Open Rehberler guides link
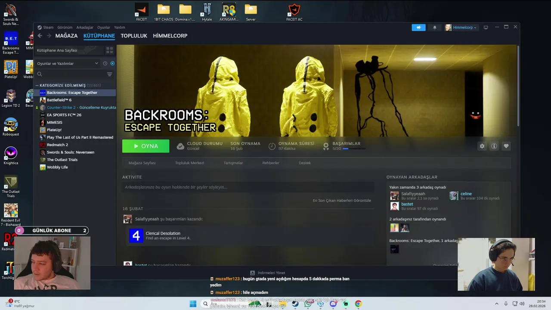The image size is (551, 310). point(271,163)
